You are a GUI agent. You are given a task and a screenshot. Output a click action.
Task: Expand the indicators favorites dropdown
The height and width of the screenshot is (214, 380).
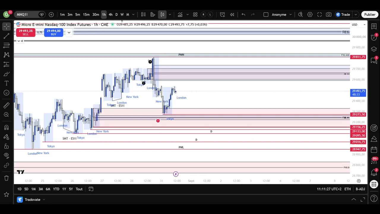point(187,15)
